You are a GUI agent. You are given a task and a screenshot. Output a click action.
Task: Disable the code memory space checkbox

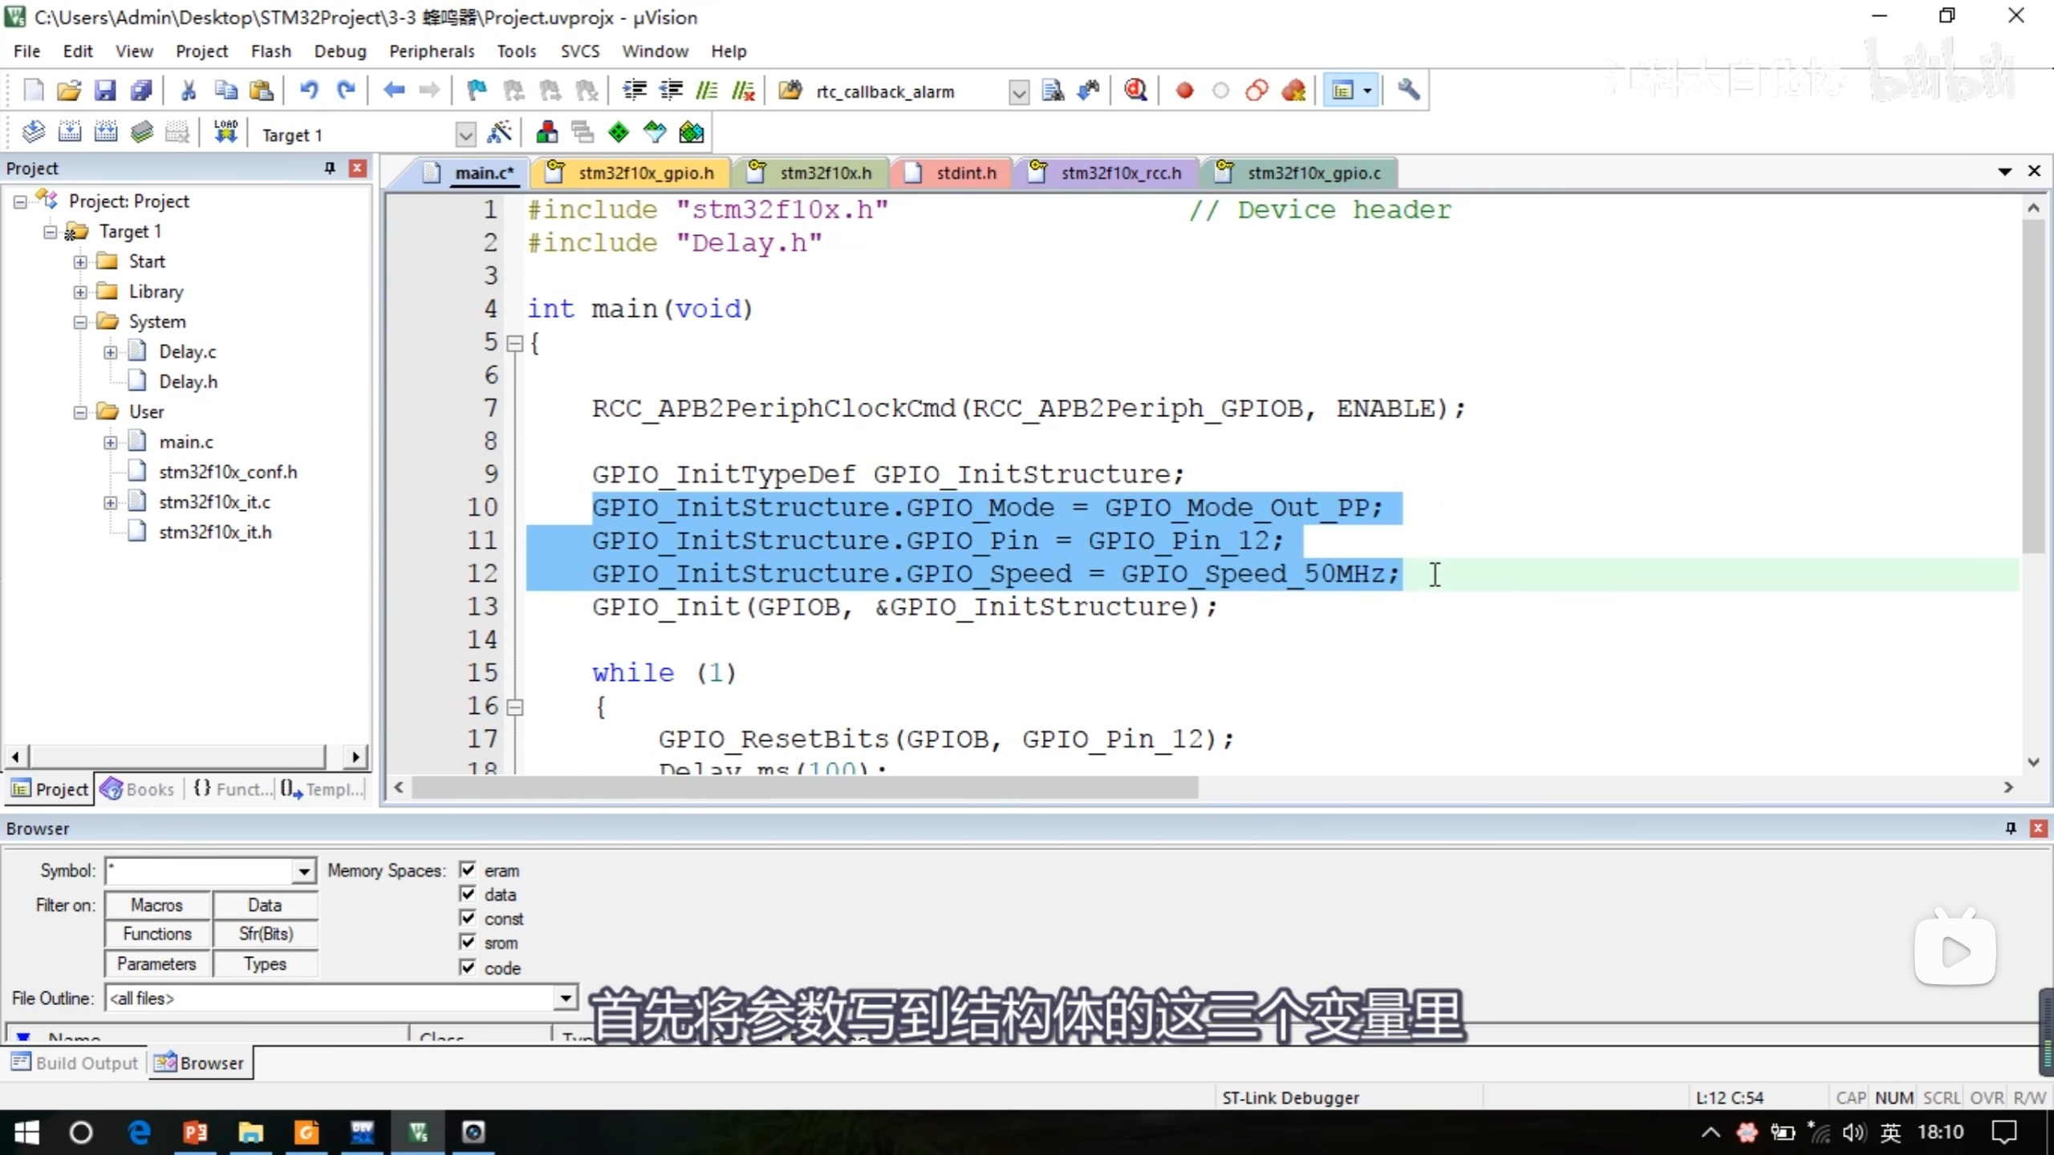coord(468,968)
